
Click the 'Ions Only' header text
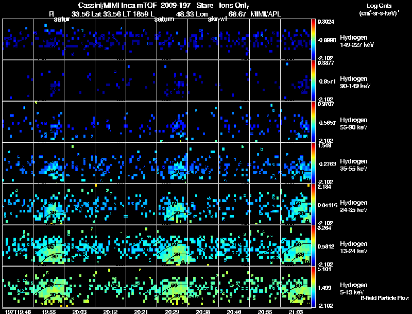tap(234, 6)
